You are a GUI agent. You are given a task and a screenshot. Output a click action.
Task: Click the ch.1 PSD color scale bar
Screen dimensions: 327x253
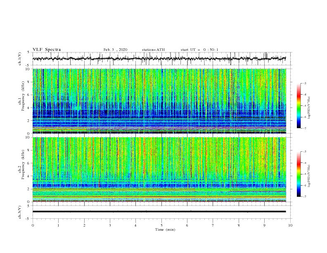[x=299, y=106]
